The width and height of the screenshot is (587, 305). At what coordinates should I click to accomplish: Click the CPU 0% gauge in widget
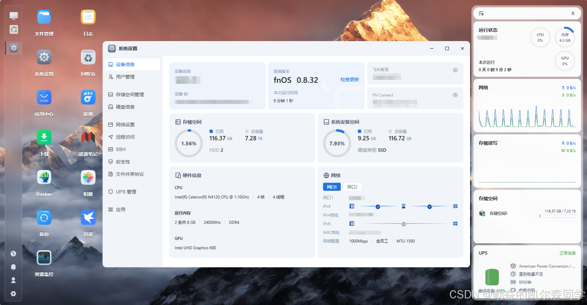(x=540, y=37)
